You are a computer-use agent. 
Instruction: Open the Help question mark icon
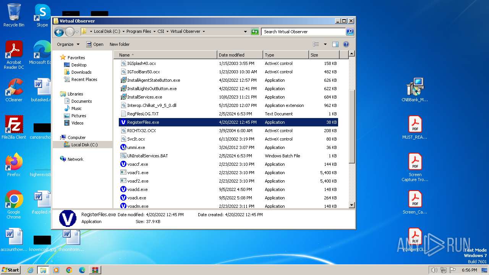(x=346, y=44)
